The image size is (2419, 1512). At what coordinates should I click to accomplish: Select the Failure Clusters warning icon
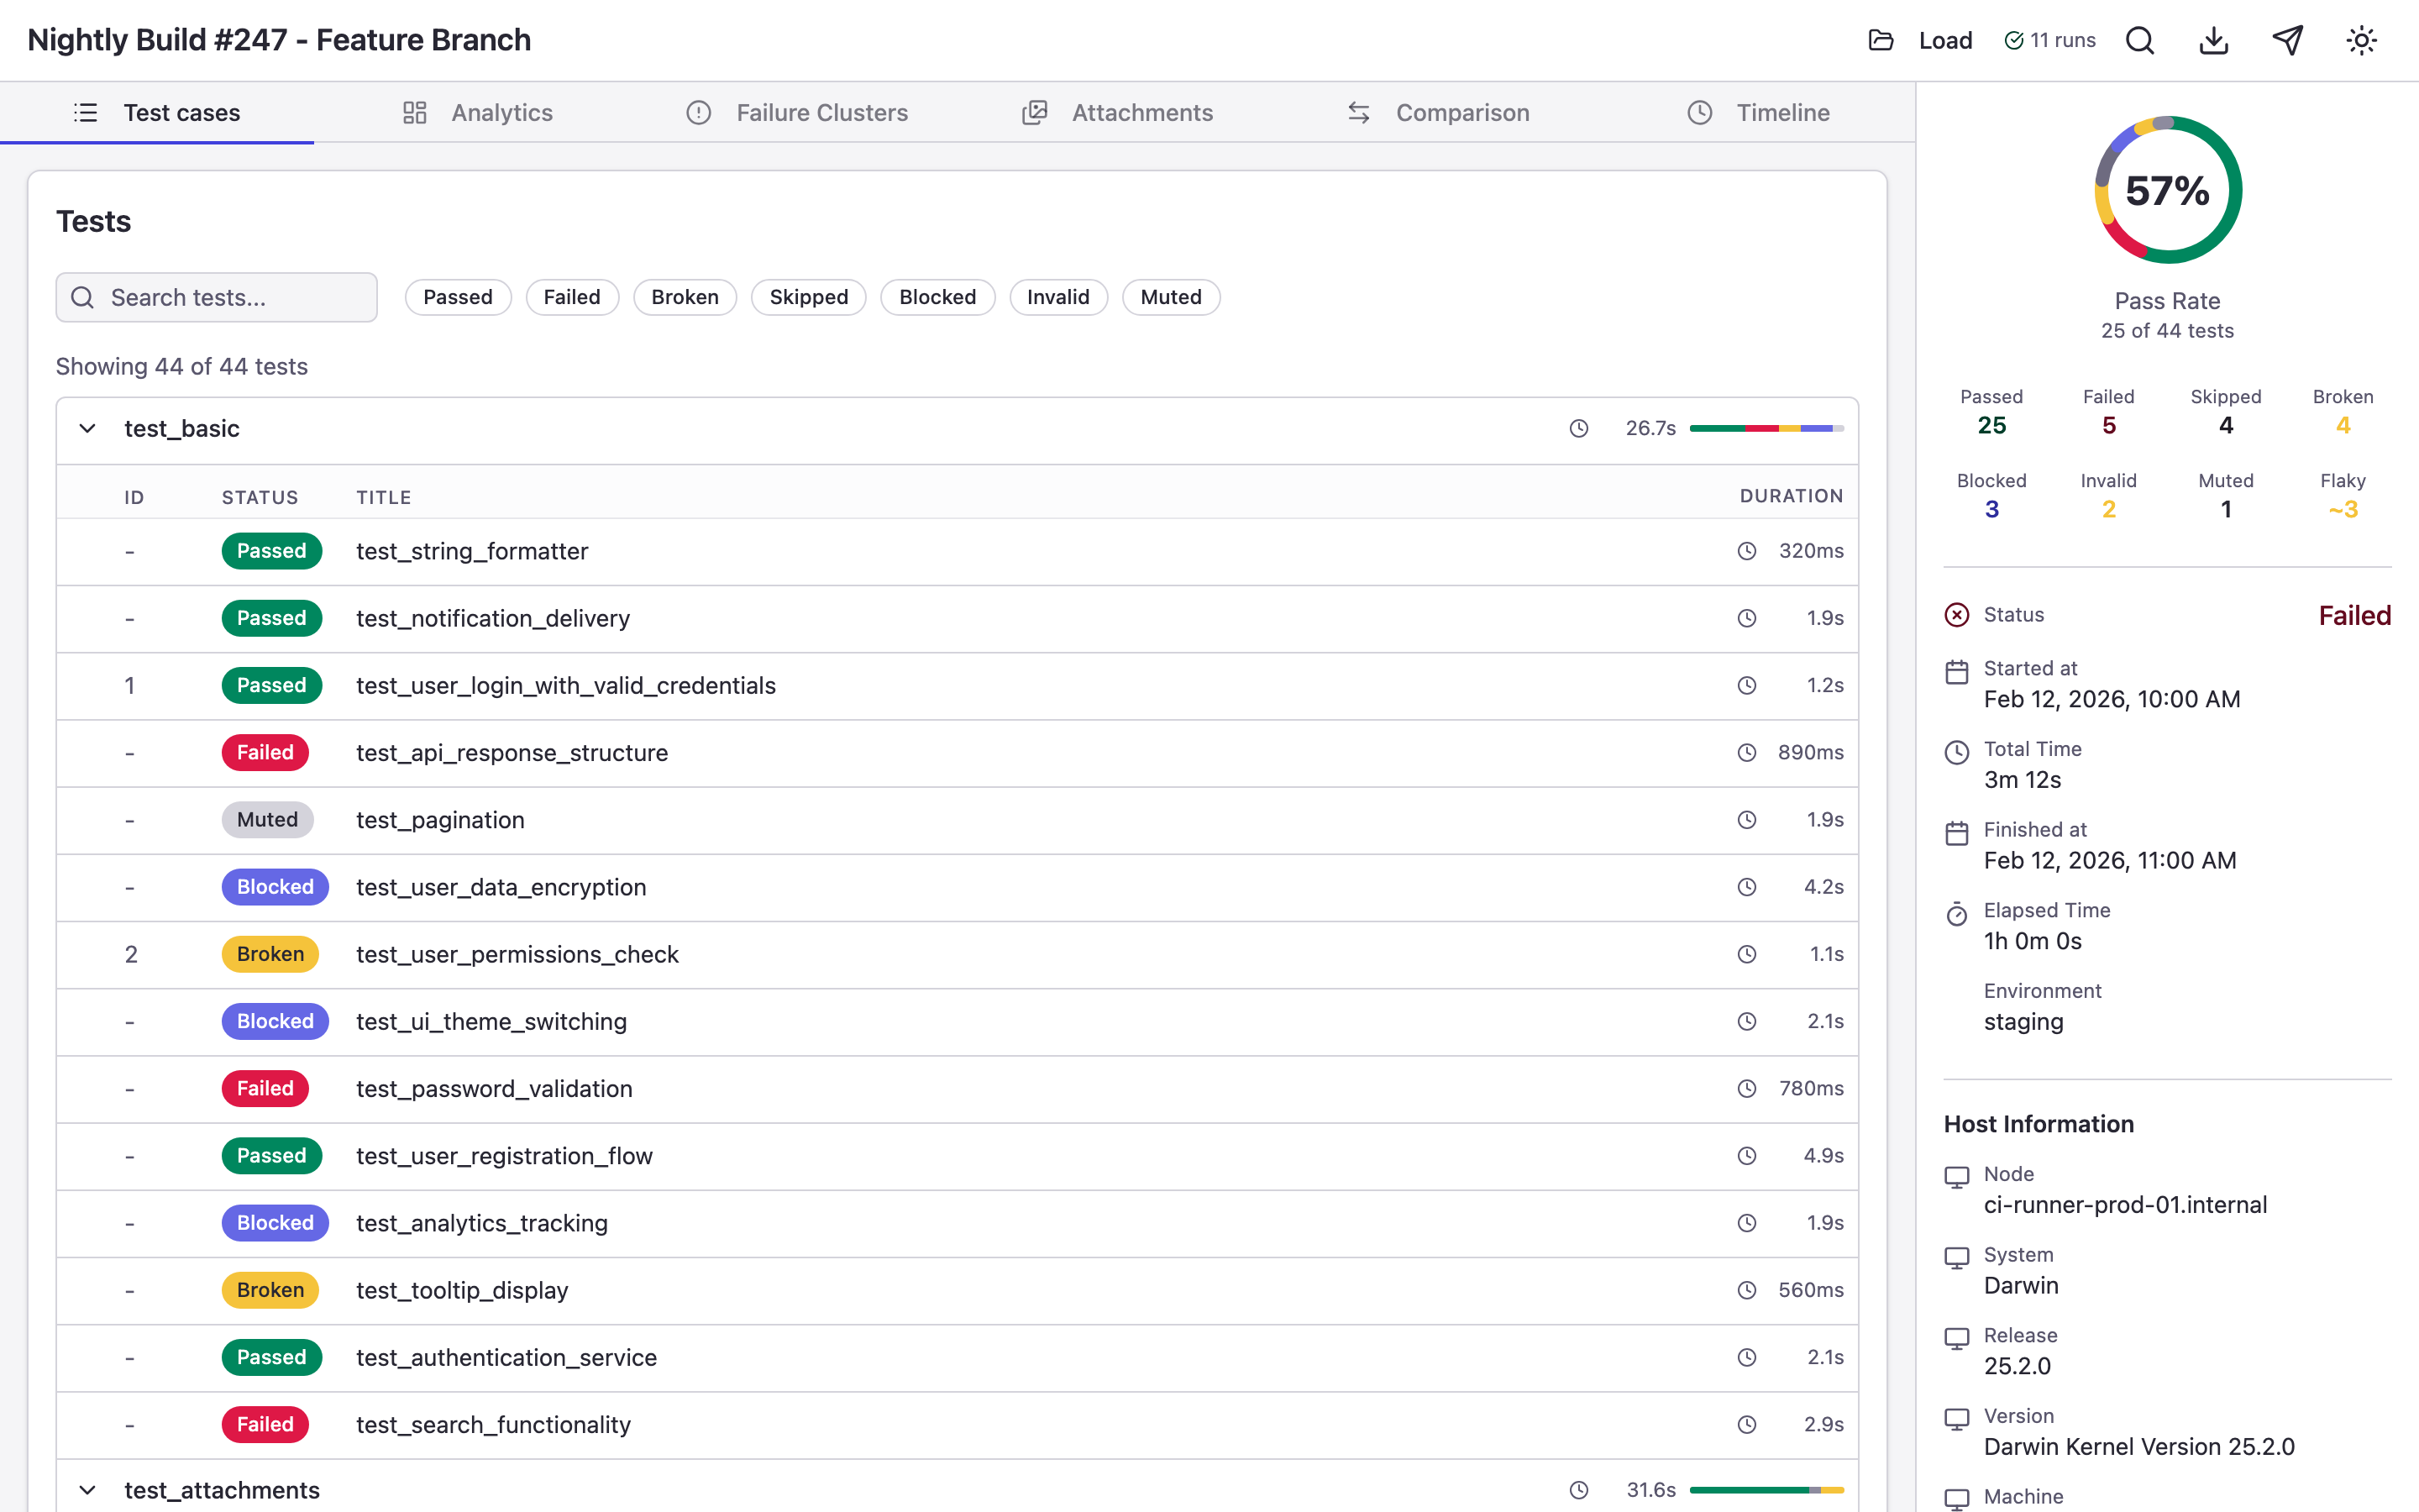[x=698, y=112]
